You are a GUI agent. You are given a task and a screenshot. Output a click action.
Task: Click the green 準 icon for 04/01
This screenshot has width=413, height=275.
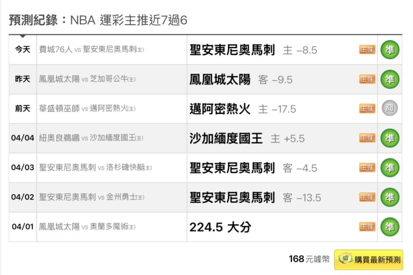(x=390, y=227)
